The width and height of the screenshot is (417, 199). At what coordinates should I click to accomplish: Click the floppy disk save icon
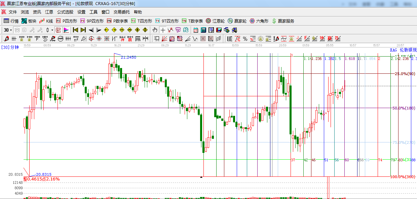(219, 30)
